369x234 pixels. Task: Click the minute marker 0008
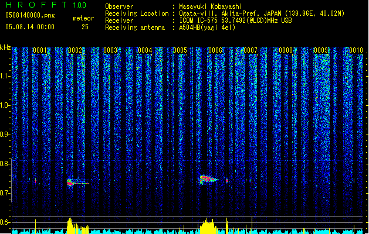(x=286, y=50)
